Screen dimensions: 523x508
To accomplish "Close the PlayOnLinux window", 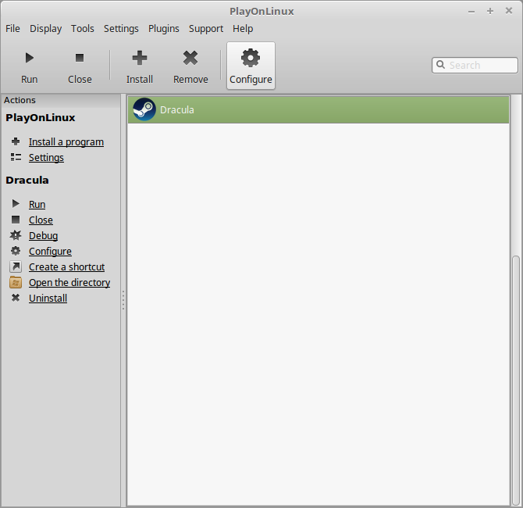I will 509,11.
